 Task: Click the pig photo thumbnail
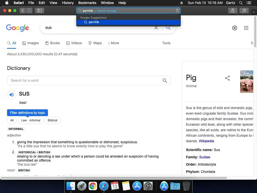247,82
